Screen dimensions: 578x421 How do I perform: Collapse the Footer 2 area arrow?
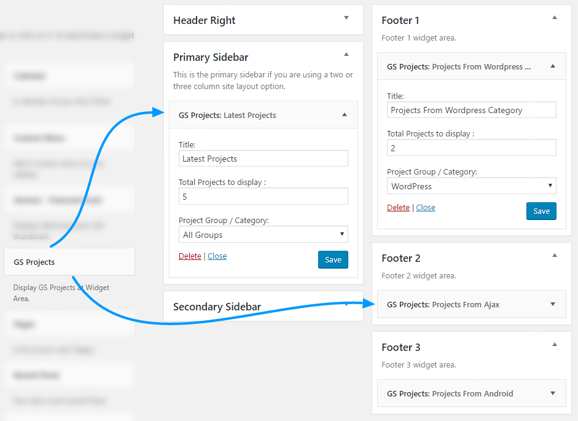[555, 256]
